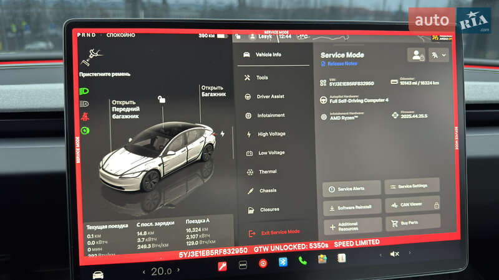Tap the red seatbelt warning icon
499x280 pixels.
click(85, 117)
